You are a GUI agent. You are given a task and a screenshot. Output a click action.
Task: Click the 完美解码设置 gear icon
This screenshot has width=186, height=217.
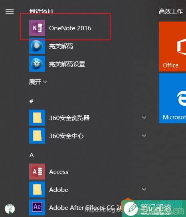pyautogui.click(x=37, y=64)
